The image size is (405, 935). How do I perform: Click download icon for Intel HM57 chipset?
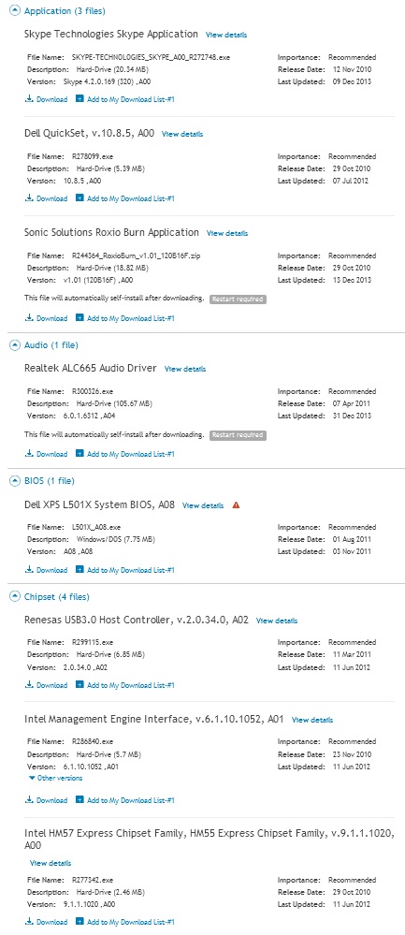[x=29, y=922]
